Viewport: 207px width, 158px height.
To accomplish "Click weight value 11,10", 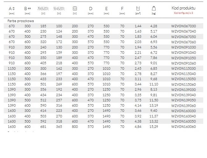I will click(154, 84).
